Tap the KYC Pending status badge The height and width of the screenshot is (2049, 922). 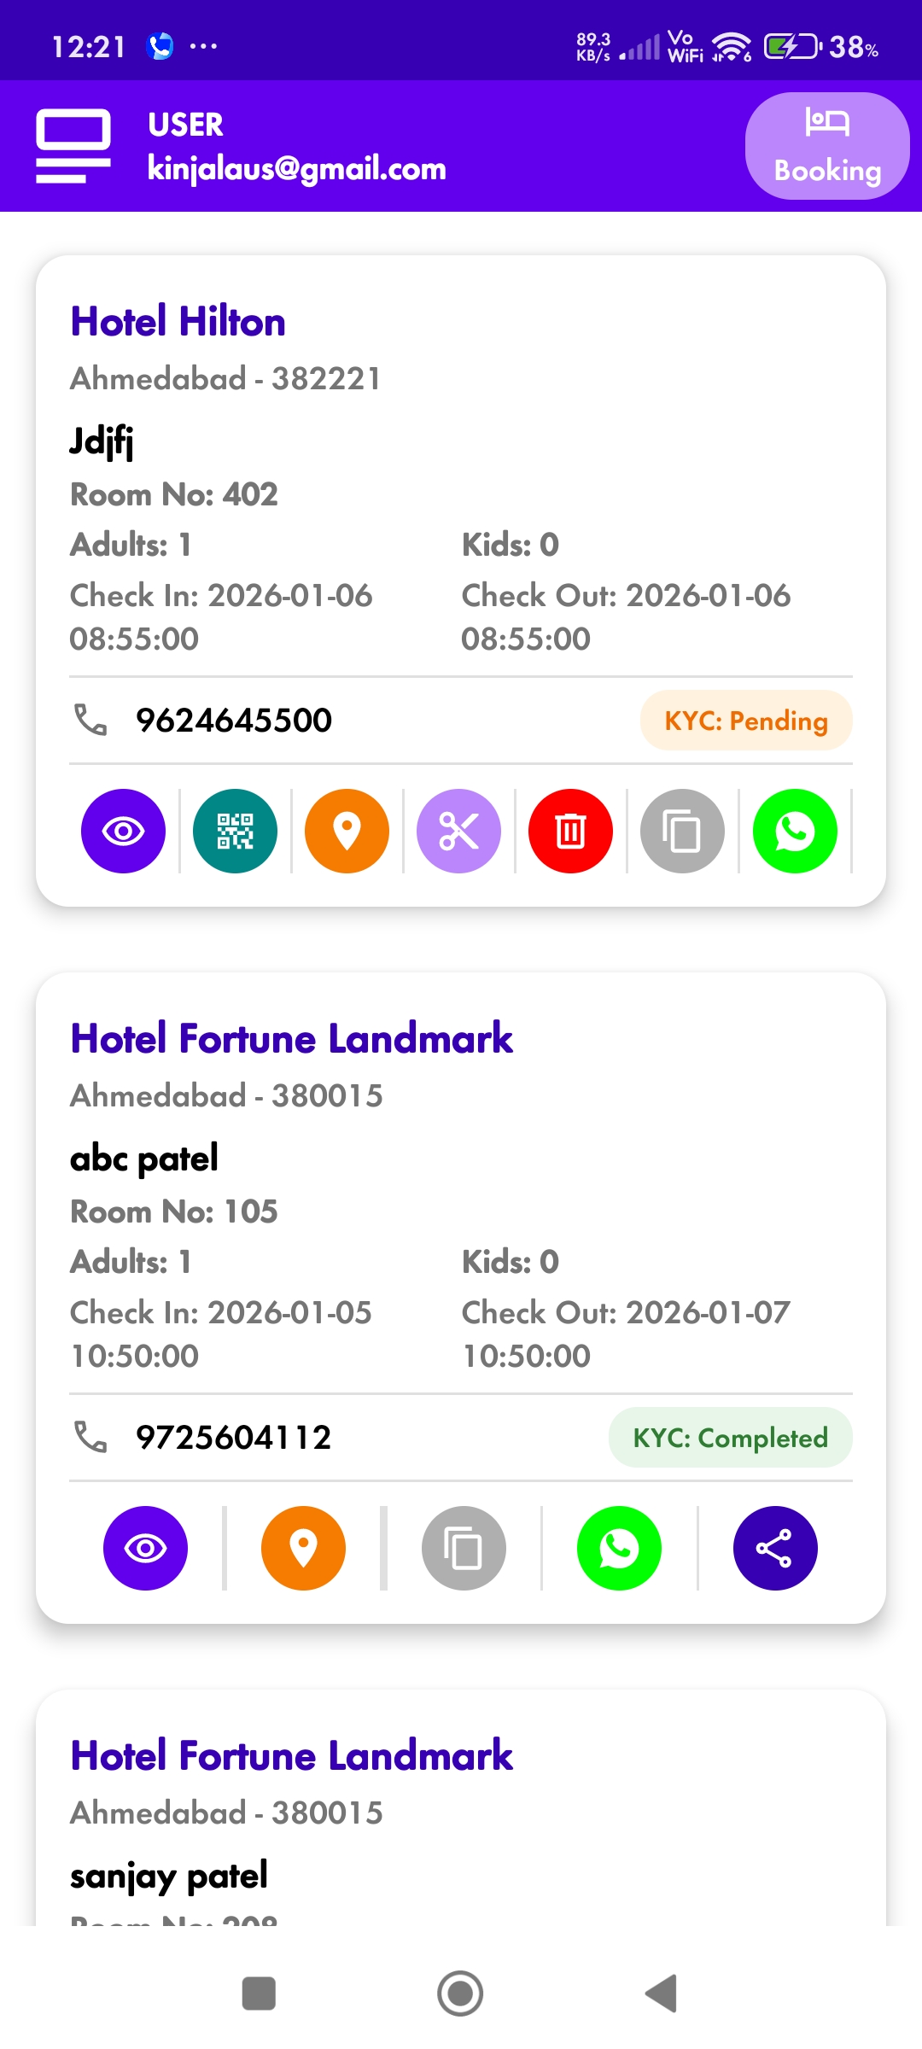coord(746,720)
